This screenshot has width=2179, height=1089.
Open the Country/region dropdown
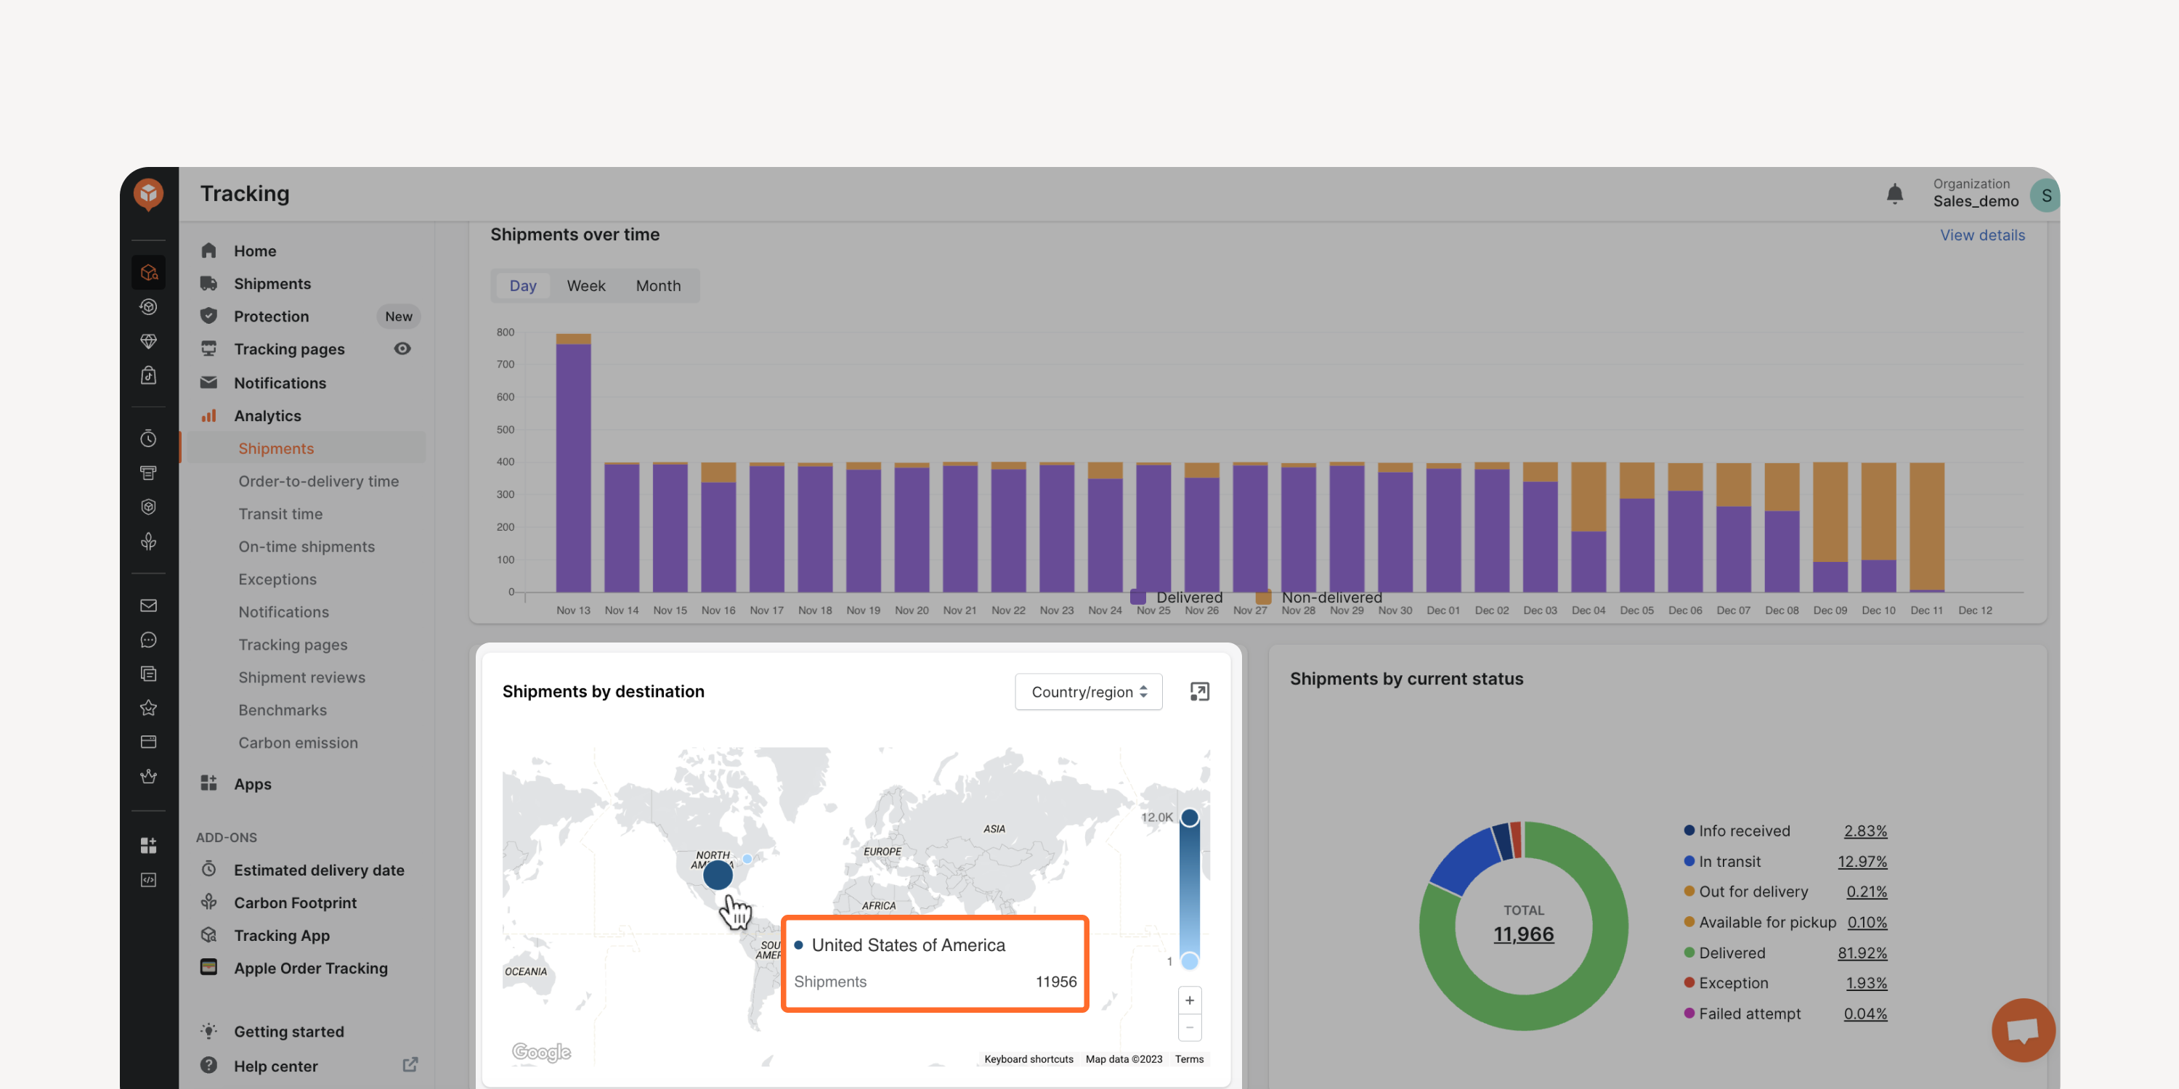click(x=1088, y=692)
